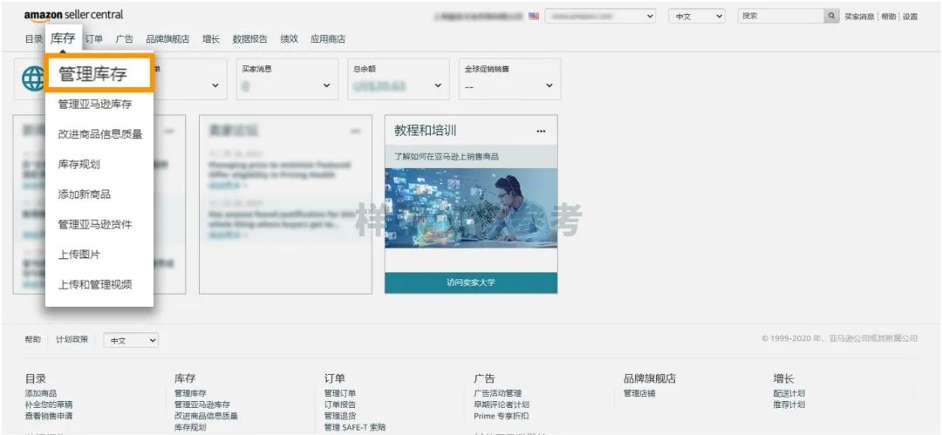Select 管理库存 in the 库存 dropdown menu
The height and width of the screenshot is (435, 942).
[99, 74]
